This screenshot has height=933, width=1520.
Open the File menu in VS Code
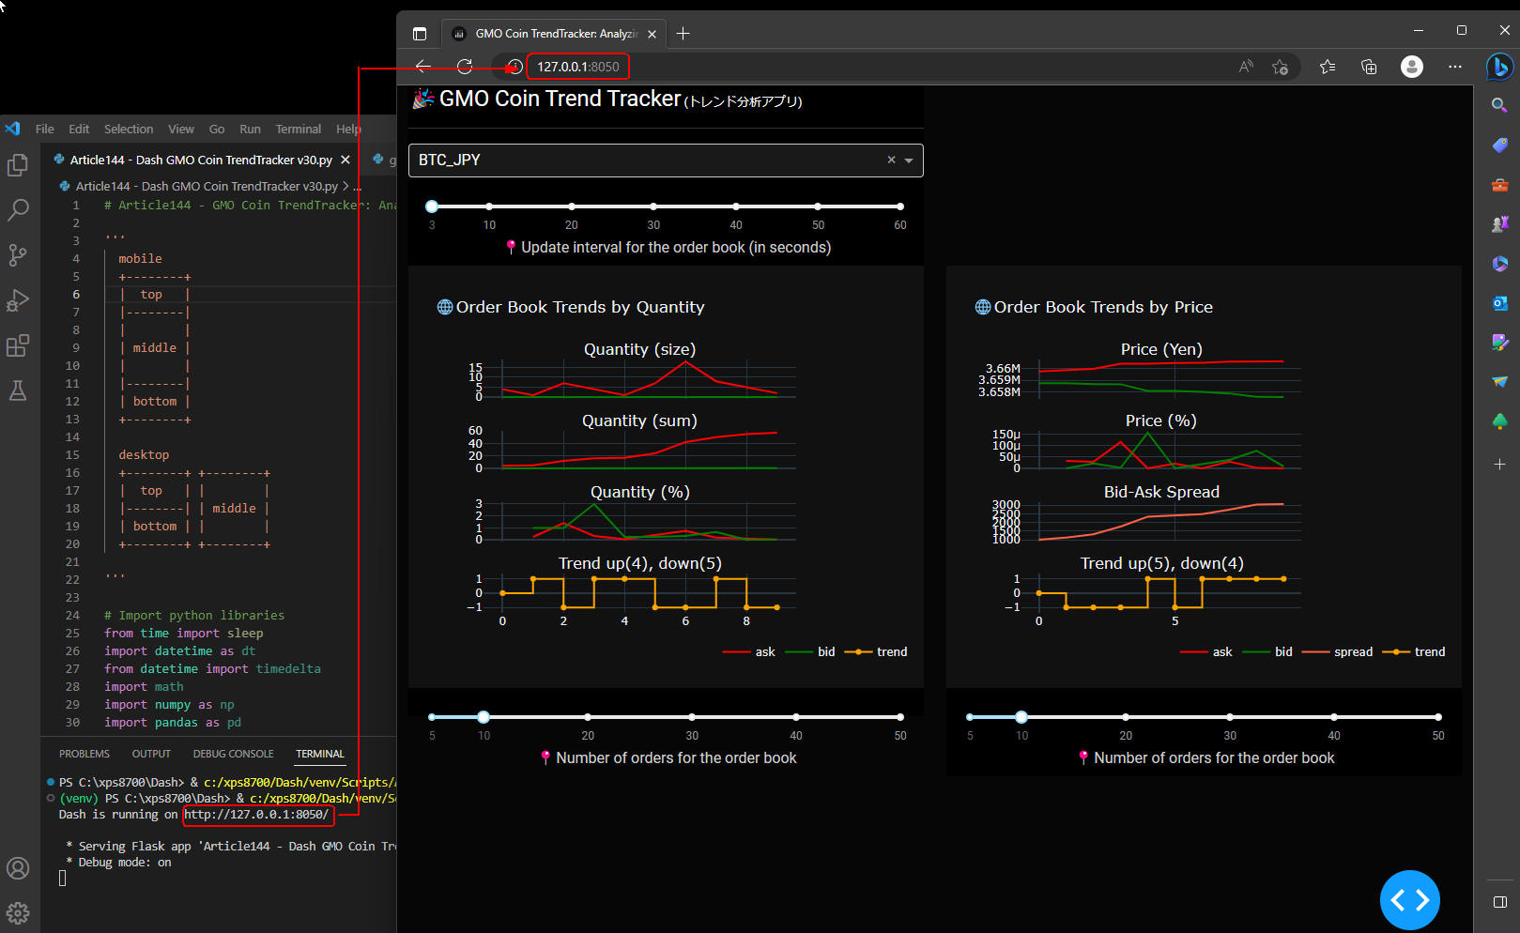45,129
